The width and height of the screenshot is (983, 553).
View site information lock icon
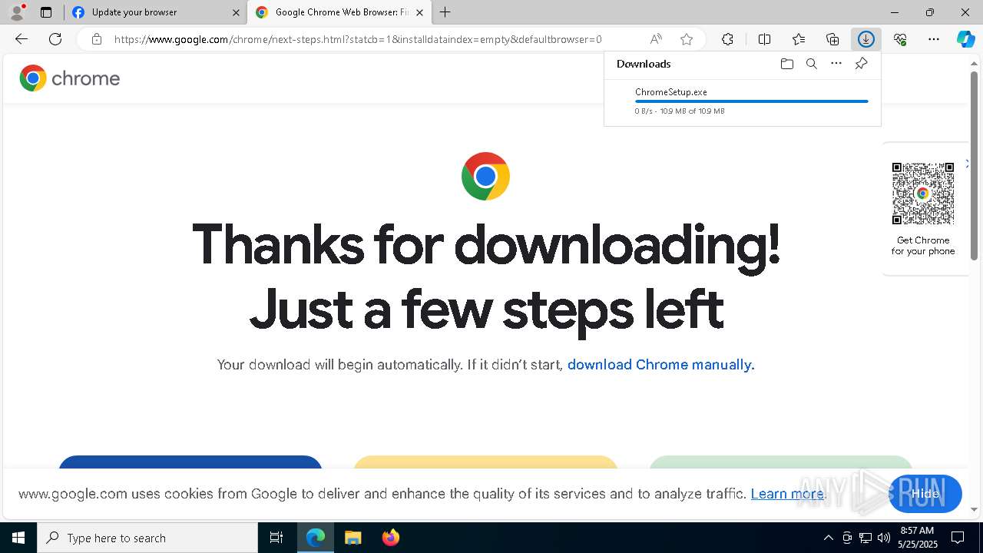click(x=96, y=39)
